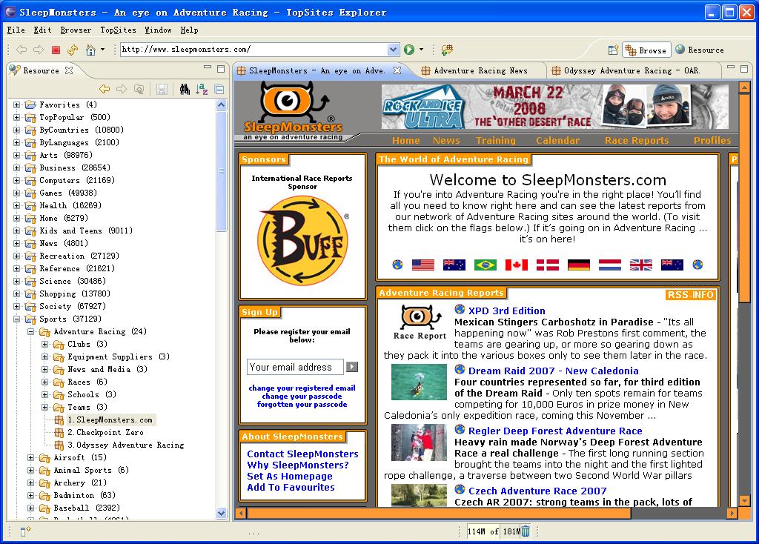Collapse the Sports folder
The image size is (759, 544).
coord(16,319)
